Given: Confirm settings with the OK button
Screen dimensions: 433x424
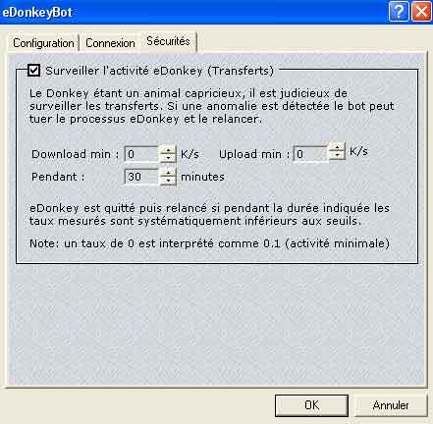Looking at the screenshot, I should [311, 405].
